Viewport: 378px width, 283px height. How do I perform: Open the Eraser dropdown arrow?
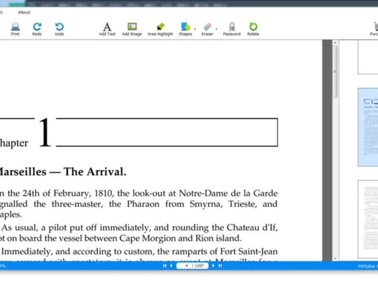point(216,29)
